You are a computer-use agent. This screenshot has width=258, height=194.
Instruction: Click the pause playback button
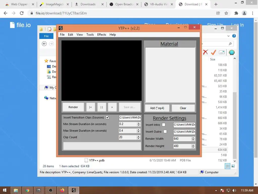coord(102,107)
